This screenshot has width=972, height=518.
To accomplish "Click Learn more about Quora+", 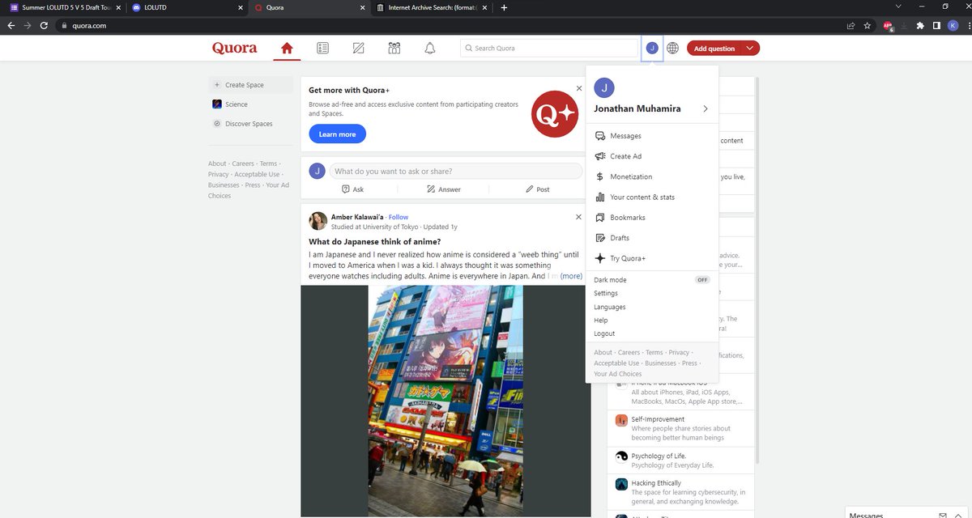I will tap(337, 134).
